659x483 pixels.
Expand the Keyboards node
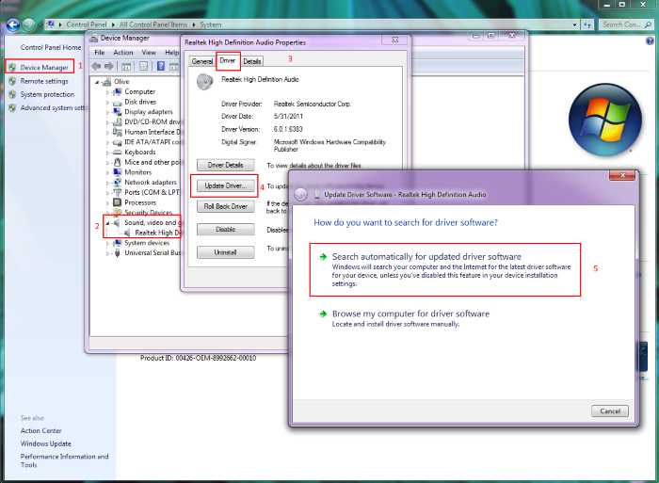[107, 153]
